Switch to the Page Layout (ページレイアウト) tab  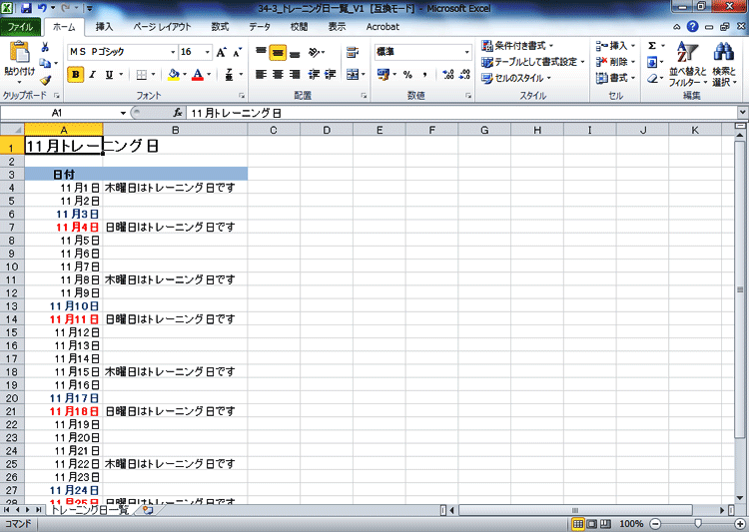click(x=163, y=27)
